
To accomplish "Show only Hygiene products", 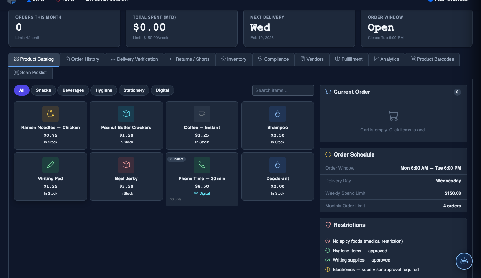I will pos(104,90).
